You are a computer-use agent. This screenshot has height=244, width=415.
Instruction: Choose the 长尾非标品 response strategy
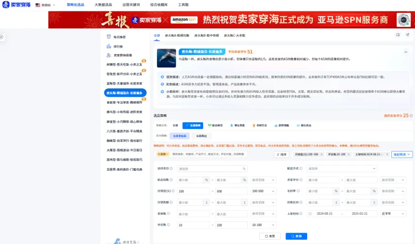click(x=180, y=136)
